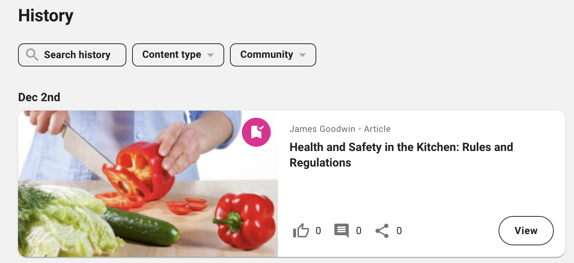
Task: Click the Community dropdown arrow
Action: click(303, 55)
